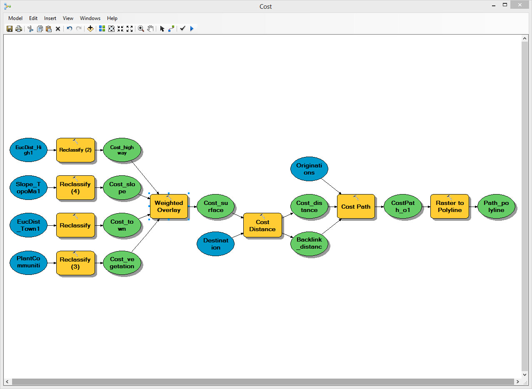Click the ModelBuilder icon in title bar
Viewport: 532px width, 389px height.
pyautogui.click(x=7, y=6)
